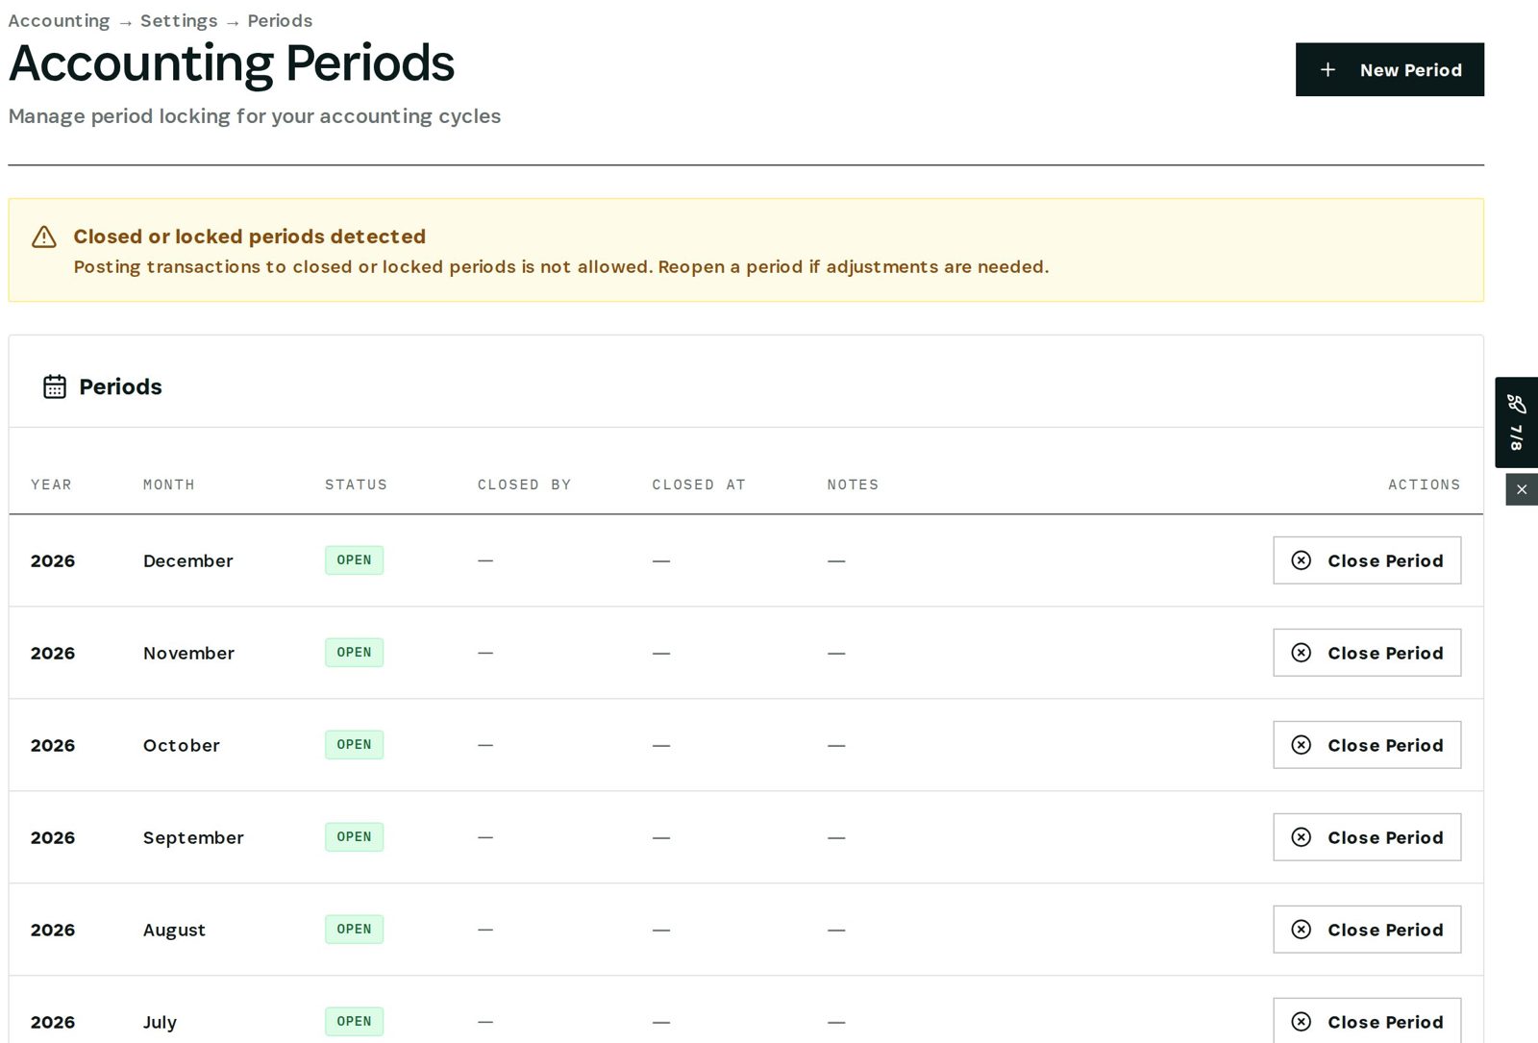Select the October month cell
The image size is (1538, 1043).
coord(182,745)
